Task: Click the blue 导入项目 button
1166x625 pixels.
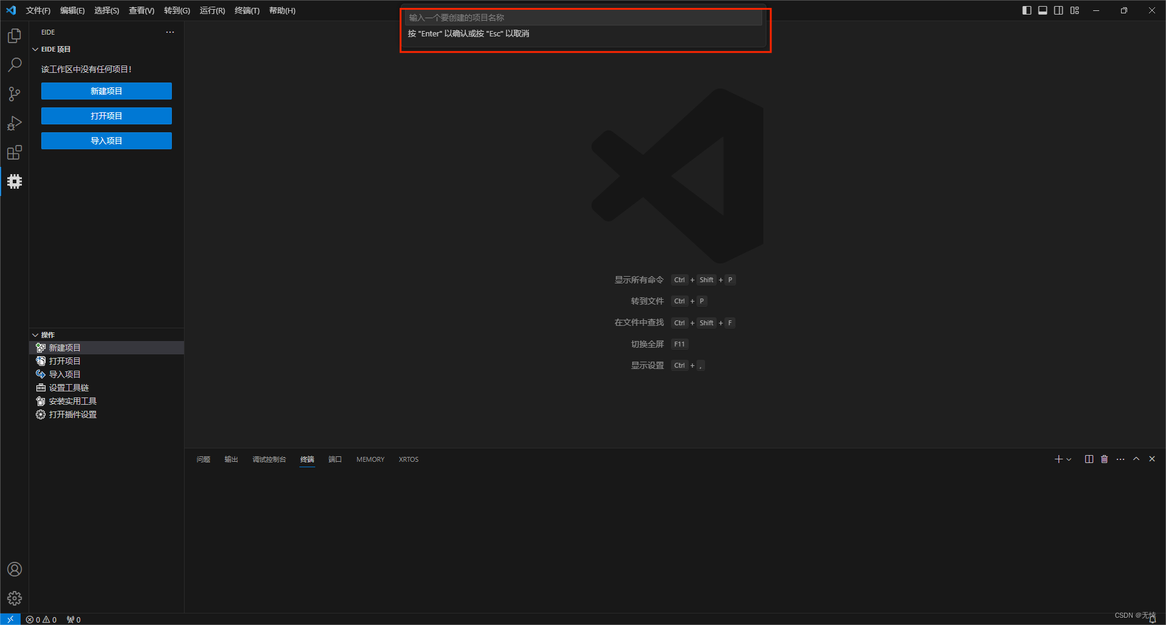Action: 106,141
